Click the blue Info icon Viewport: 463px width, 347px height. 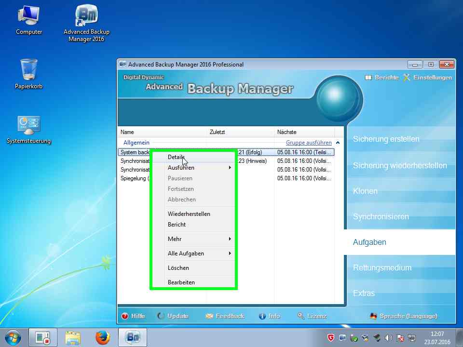(262, 316)
